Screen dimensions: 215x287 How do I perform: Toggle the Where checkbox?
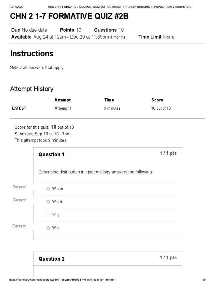[x=48, y=189]
